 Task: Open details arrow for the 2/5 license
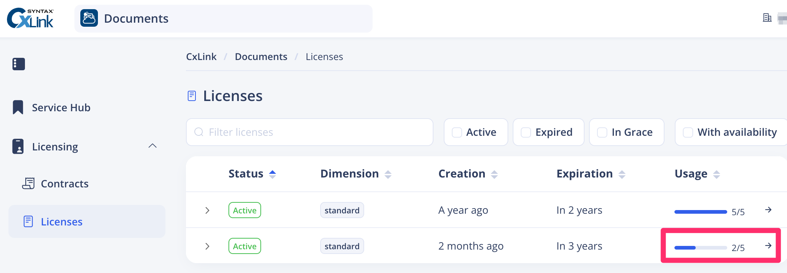[x=768, y=246]
